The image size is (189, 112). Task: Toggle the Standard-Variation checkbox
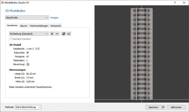click(11, 39)
